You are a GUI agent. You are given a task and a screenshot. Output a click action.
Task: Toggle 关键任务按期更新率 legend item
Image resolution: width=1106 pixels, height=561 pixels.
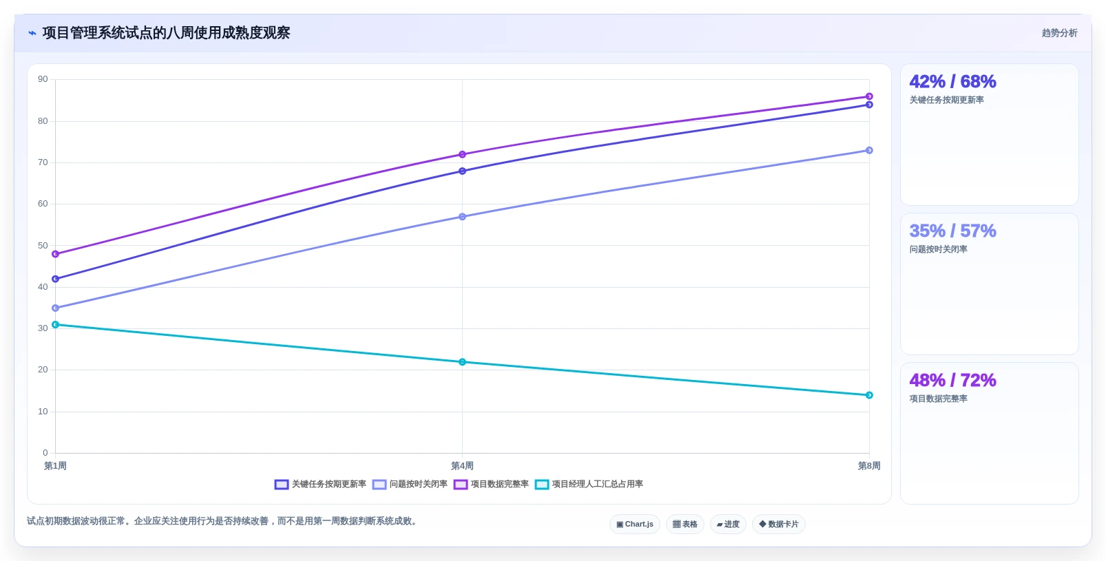(x=320, y=484)
